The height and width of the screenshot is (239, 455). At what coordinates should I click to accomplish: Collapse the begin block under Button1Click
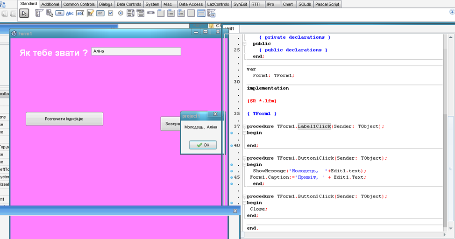245,165
